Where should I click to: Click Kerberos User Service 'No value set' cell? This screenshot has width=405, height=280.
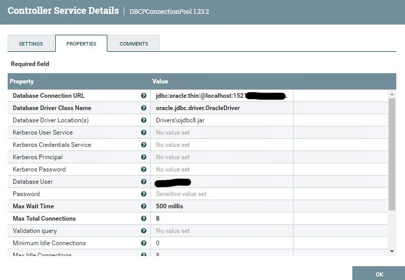click(x=221, y=133)
